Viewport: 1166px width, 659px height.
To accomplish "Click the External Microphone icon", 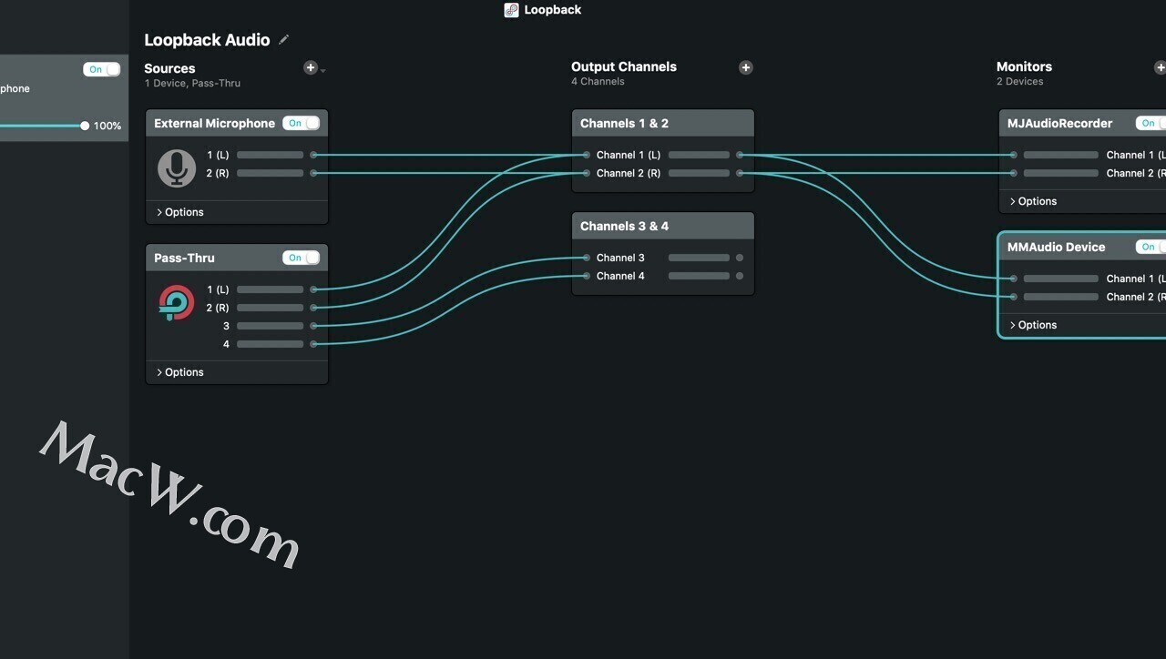I will (x=177, y=168).
